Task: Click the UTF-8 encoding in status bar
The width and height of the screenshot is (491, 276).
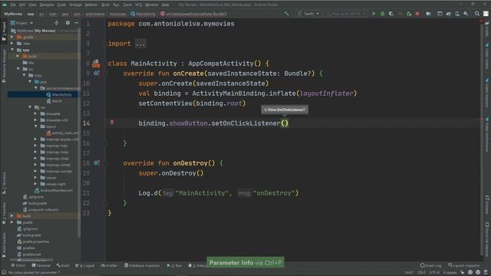Action: point(434,272)
